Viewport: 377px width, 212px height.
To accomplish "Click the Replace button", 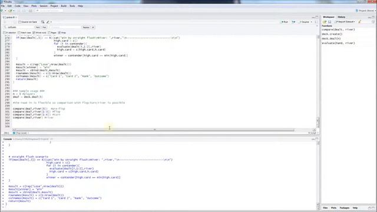I will [x=86, y=27].
